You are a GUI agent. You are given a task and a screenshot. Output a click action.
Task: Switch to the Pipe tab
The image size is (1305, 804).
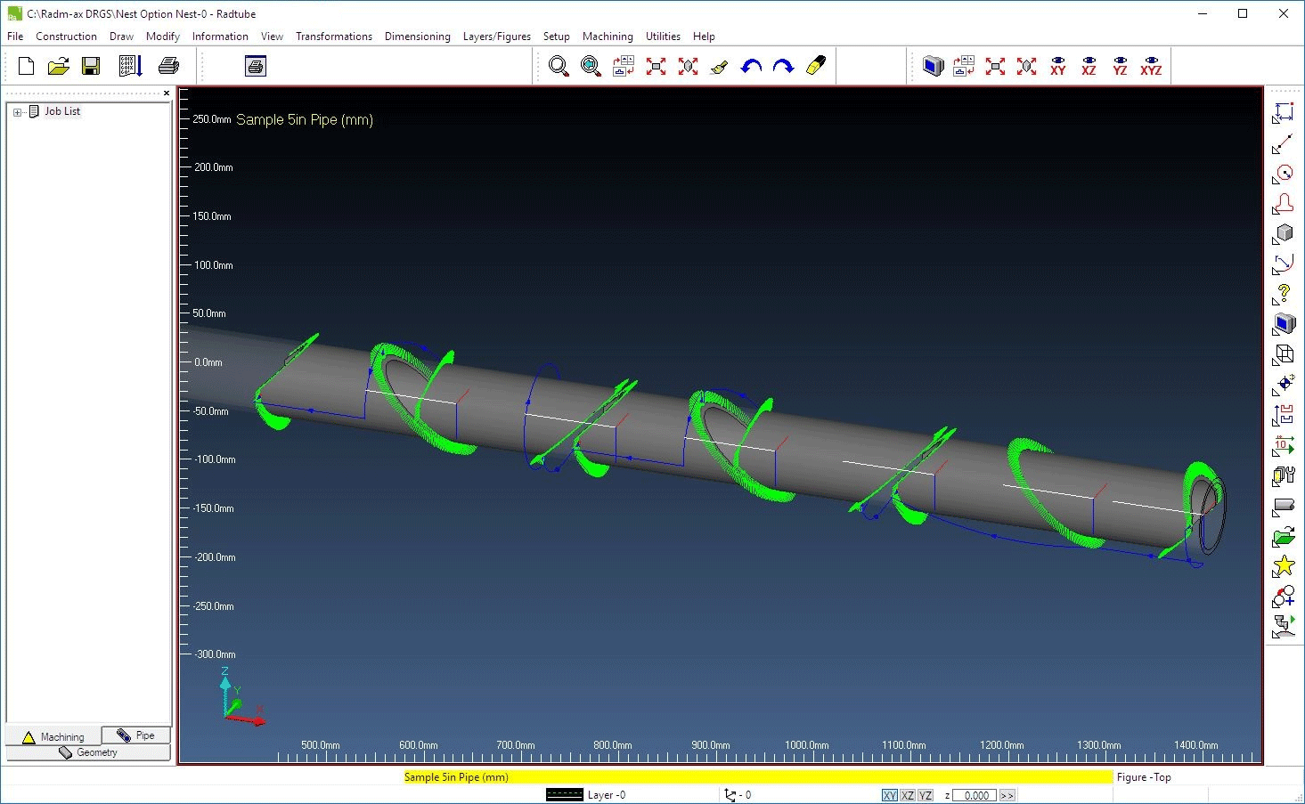coord(135,735)
